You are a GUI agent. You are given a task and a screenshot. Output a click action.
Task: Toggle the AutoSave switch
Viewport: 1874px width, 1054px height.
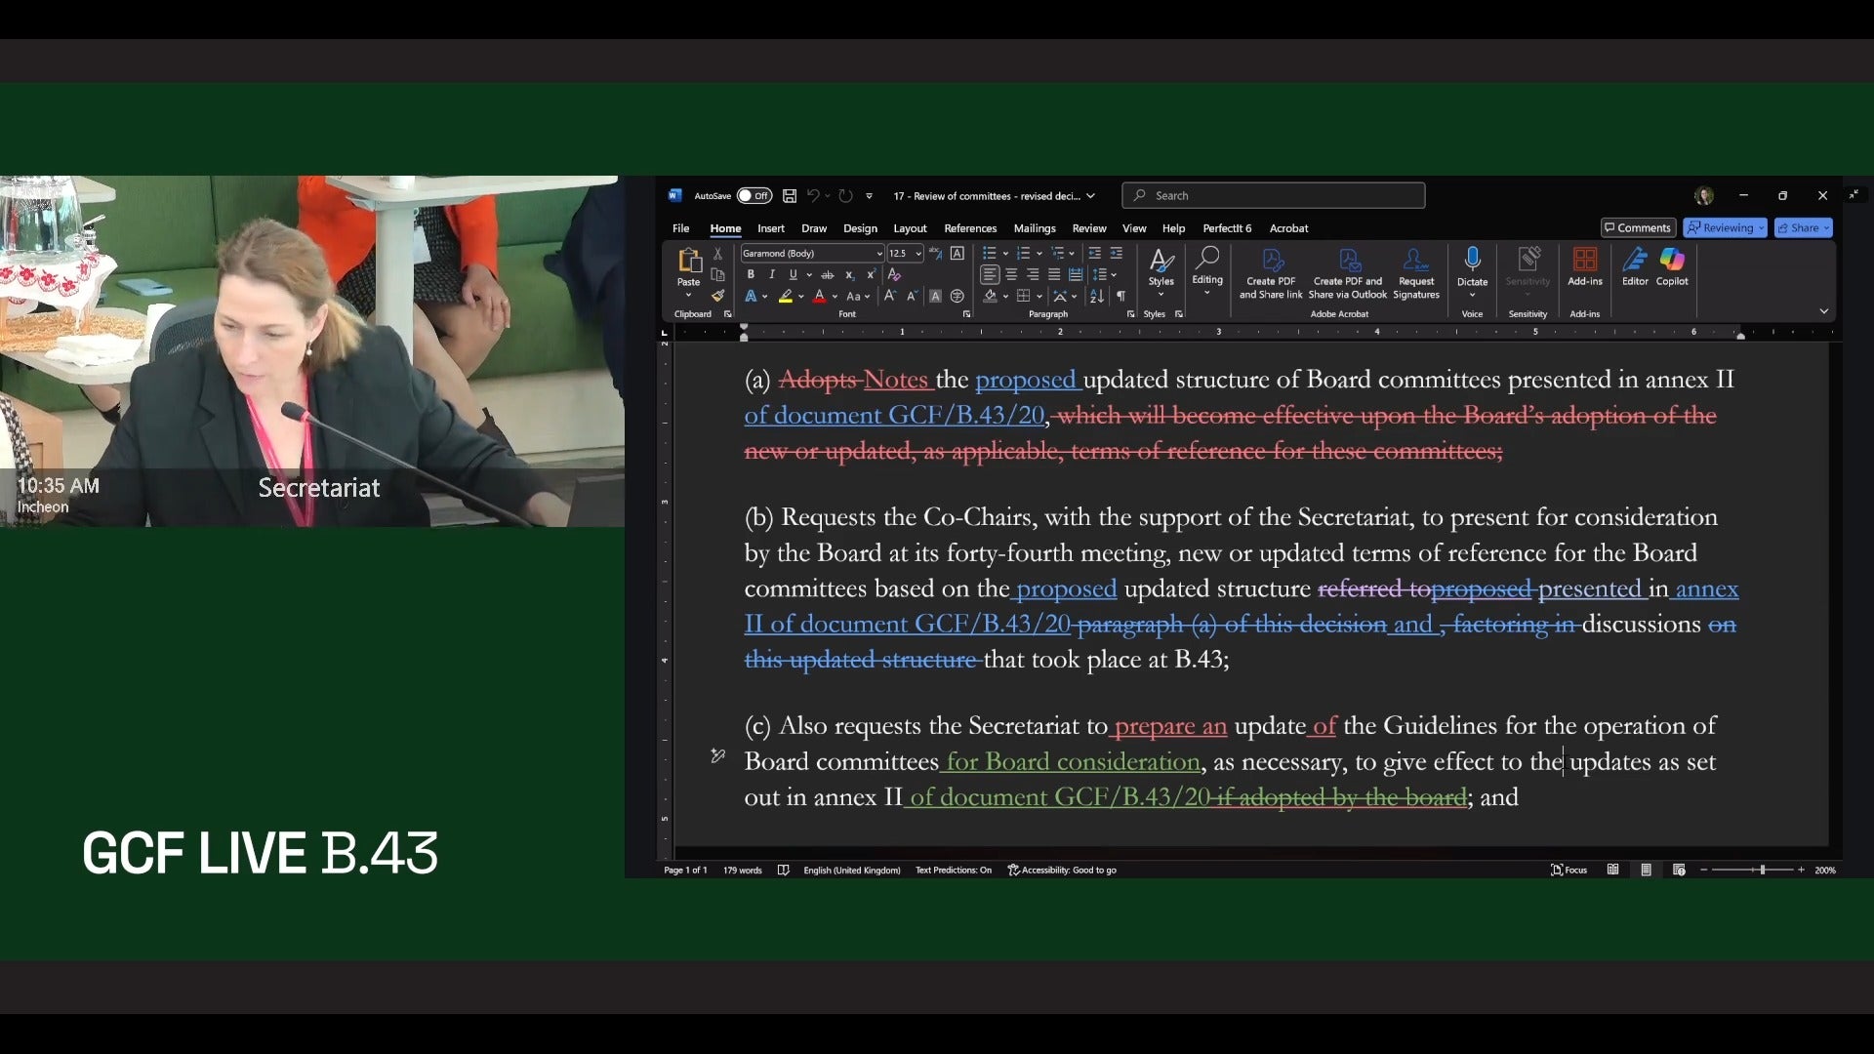(754, 195)
